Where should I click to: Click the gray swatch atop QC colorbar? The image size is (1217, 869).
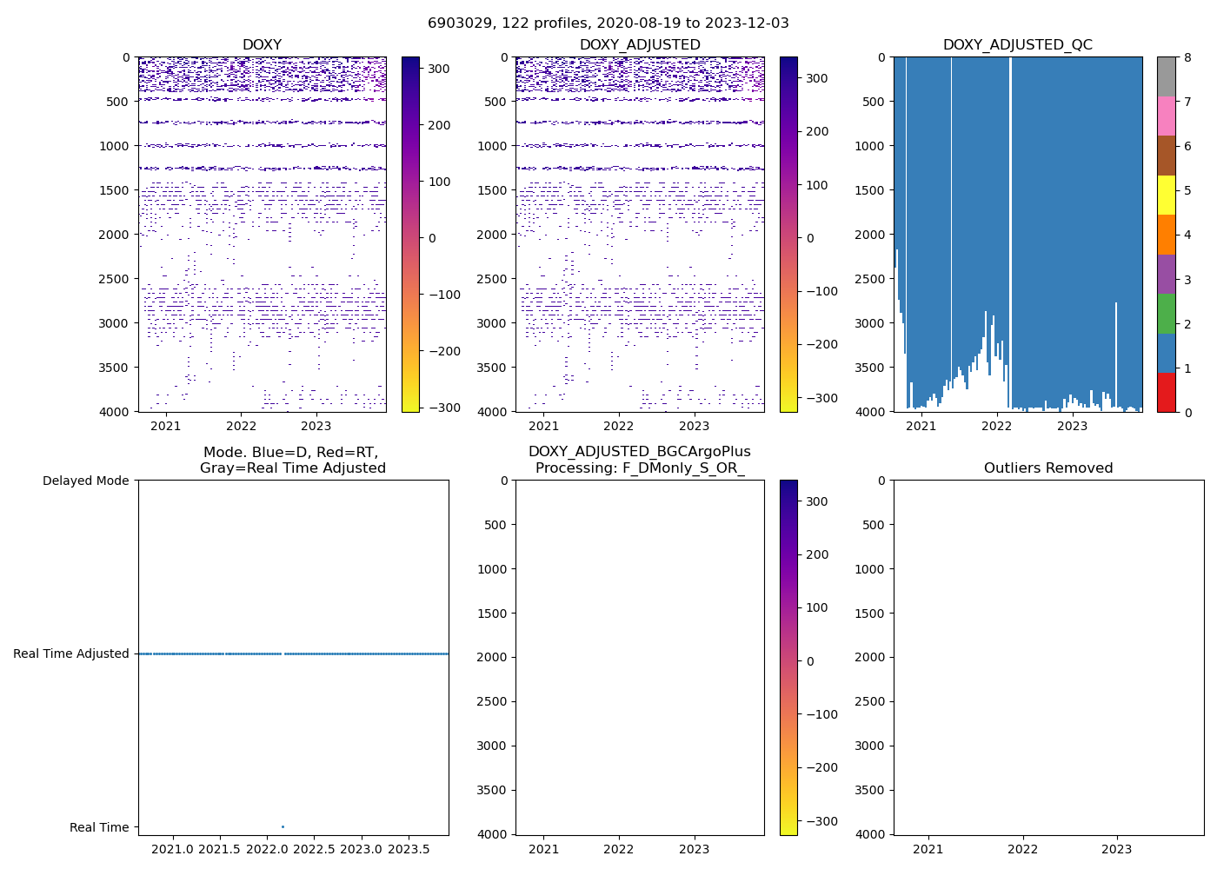(x=1166, y=76)
